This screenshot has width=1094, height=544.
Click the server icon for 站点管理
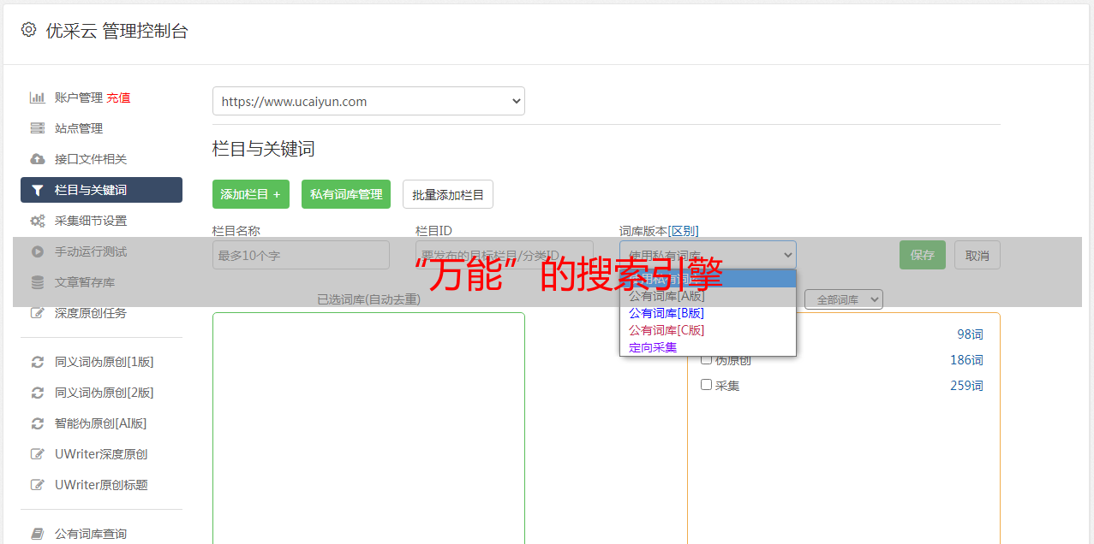click(38, 128)
